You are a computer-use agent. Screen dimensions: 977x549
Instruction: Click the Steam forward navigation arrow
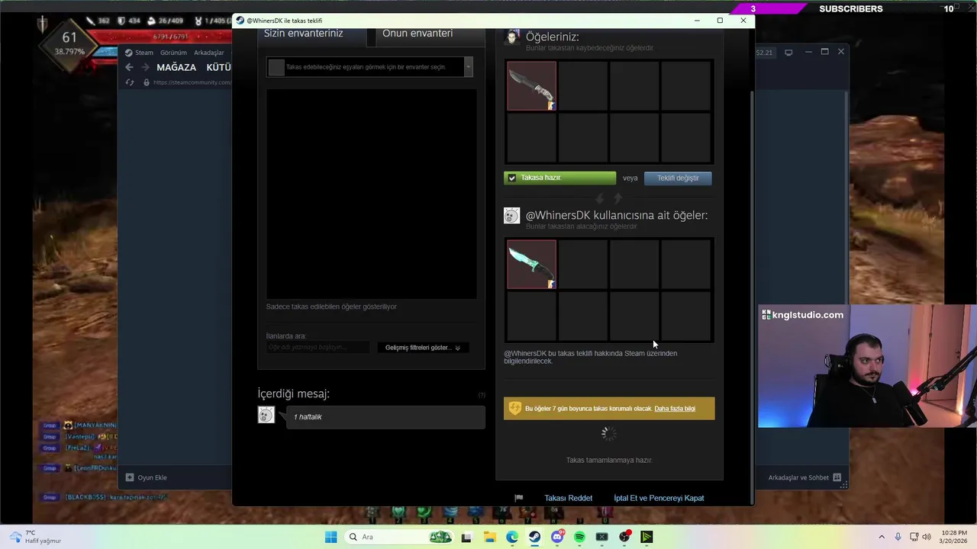tap(145, 67)
